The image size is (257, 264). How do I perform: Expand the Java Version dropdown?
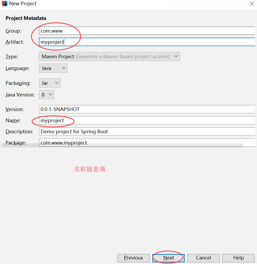(46, 95)
